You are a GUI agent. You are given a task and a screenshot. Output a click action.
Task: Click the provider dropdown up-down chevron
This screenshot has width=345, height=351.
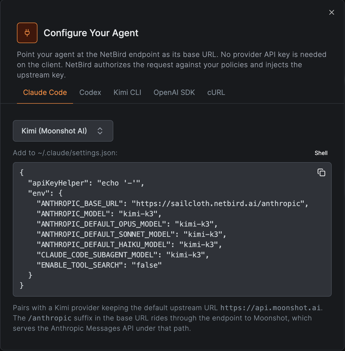tap(100, 131)
